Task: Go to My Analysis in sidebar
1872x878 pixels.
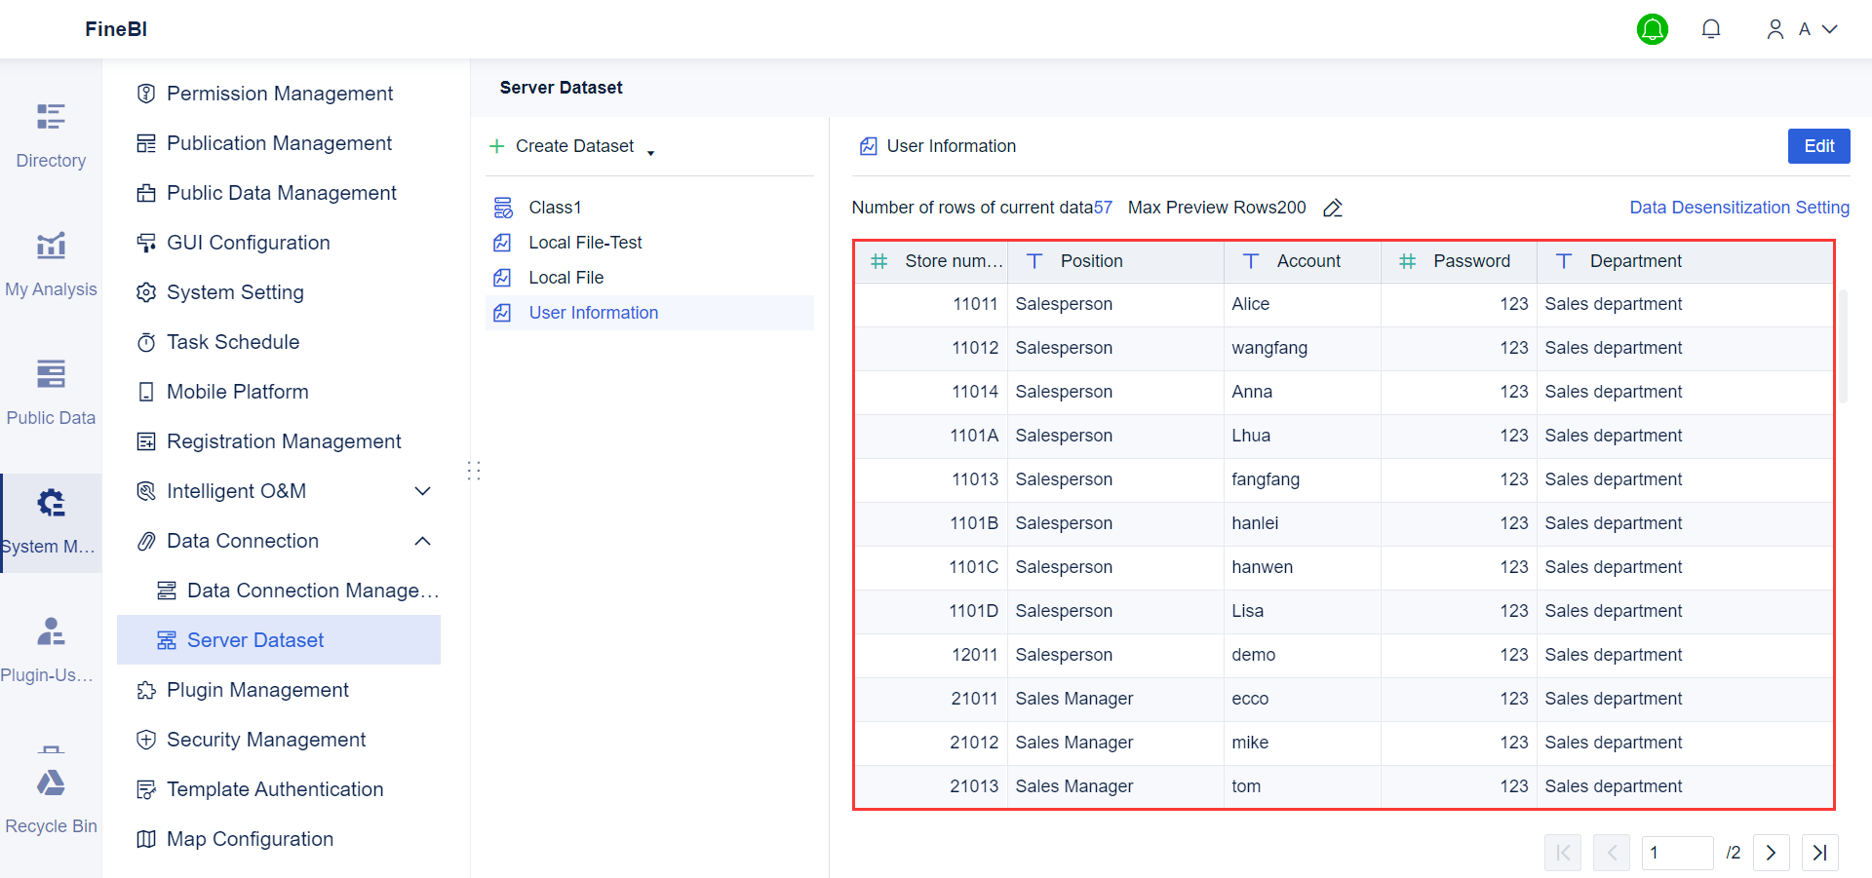Action: point(51,263)
